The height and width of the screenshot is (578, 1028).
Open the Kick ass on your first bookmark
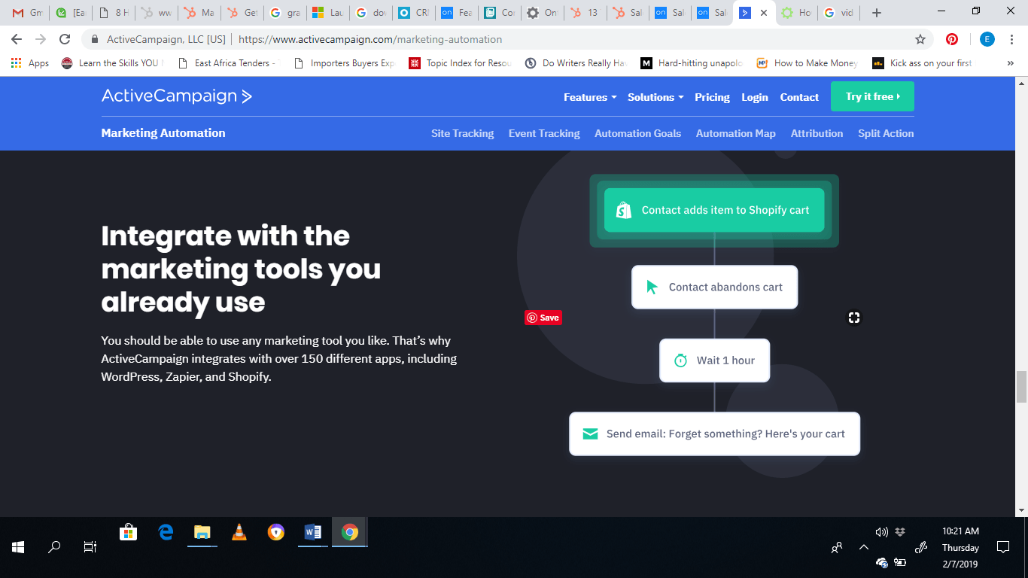[923, 63]
